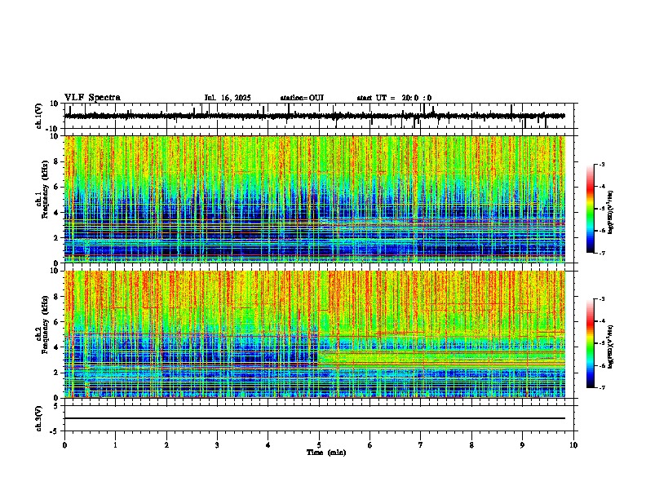Click the ch.1 colorbar log(PSD) unit label
The image size is (646, 499).
click(611, 212)
